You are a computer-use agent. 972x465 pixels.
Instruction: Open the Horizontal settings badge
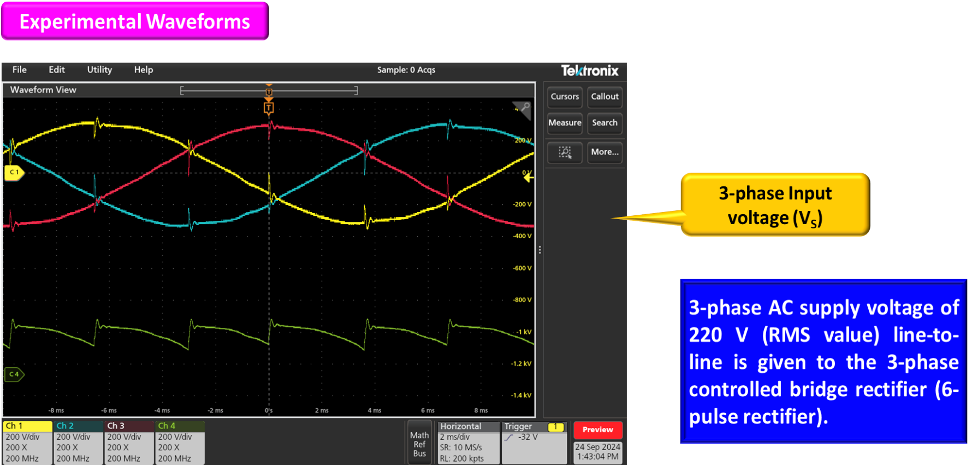pyautogui.click(x=469, y=442)
